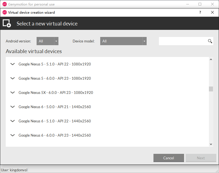
Task: Open the Device model dropdown
Action: point(123,41)
